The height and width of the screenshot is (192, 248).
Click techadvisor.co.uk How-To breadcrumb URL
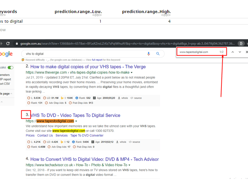point(77,165)
